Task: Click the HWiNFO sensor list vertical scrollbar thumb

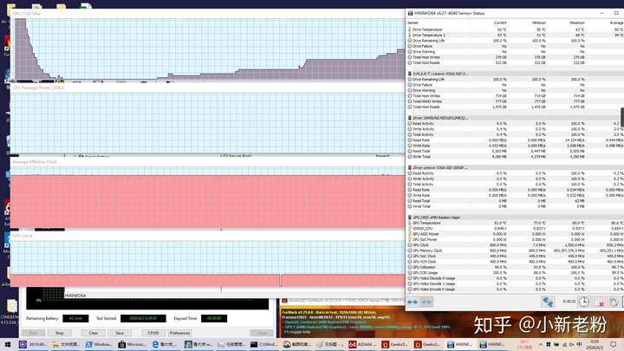Action: pyautogui.click(x=622, y=117)
